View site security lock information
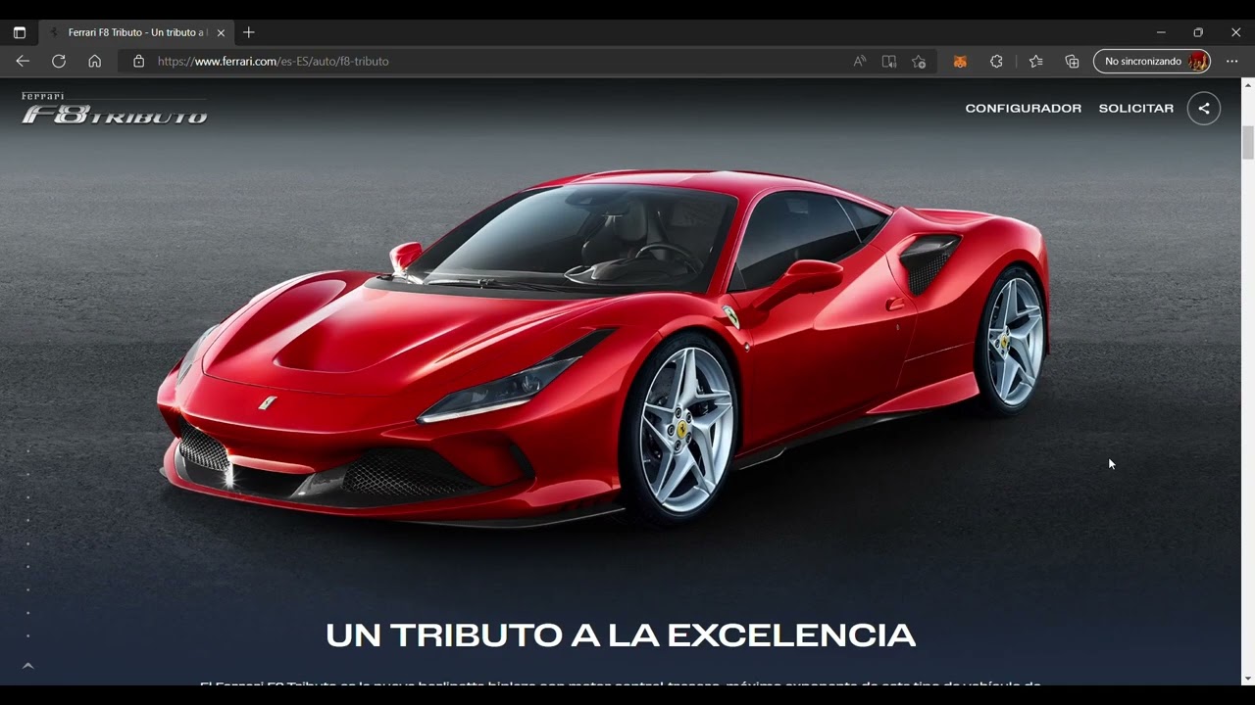1255x705 pixels. pos(138,61)
